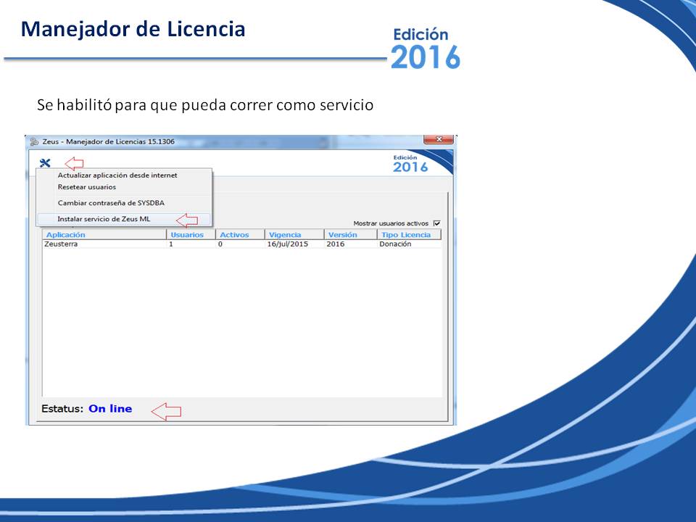Viewport: 696px width, 522px height.
Task: Click the 16/jul/2015 vigencia cell
Action: [288, 244]
